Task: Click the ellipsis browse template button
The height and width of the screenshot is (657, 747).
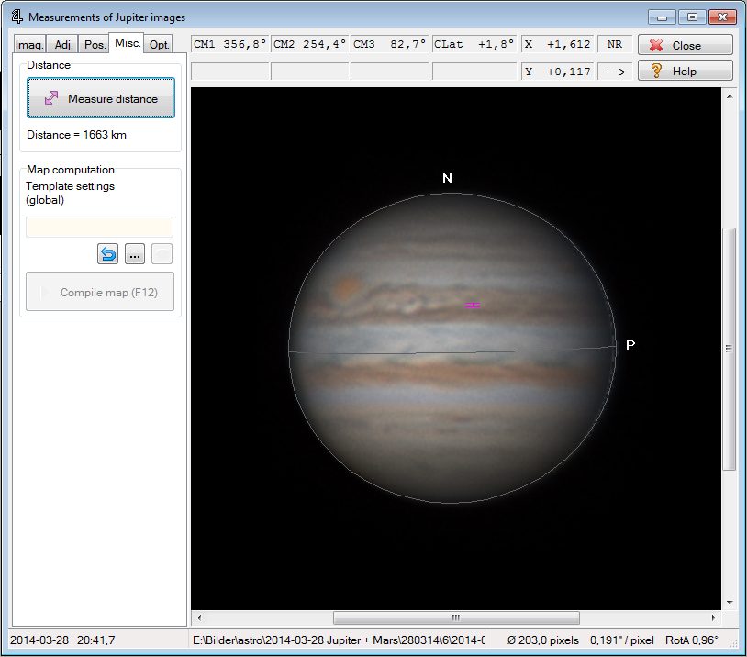Action: point(135,254)
